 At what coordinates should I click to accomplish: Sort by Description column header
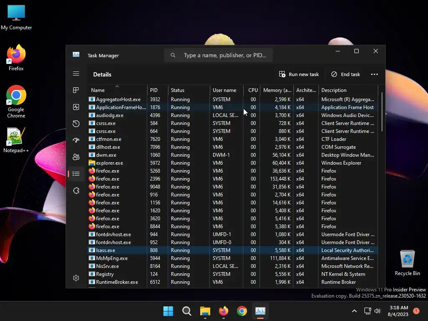348,90
